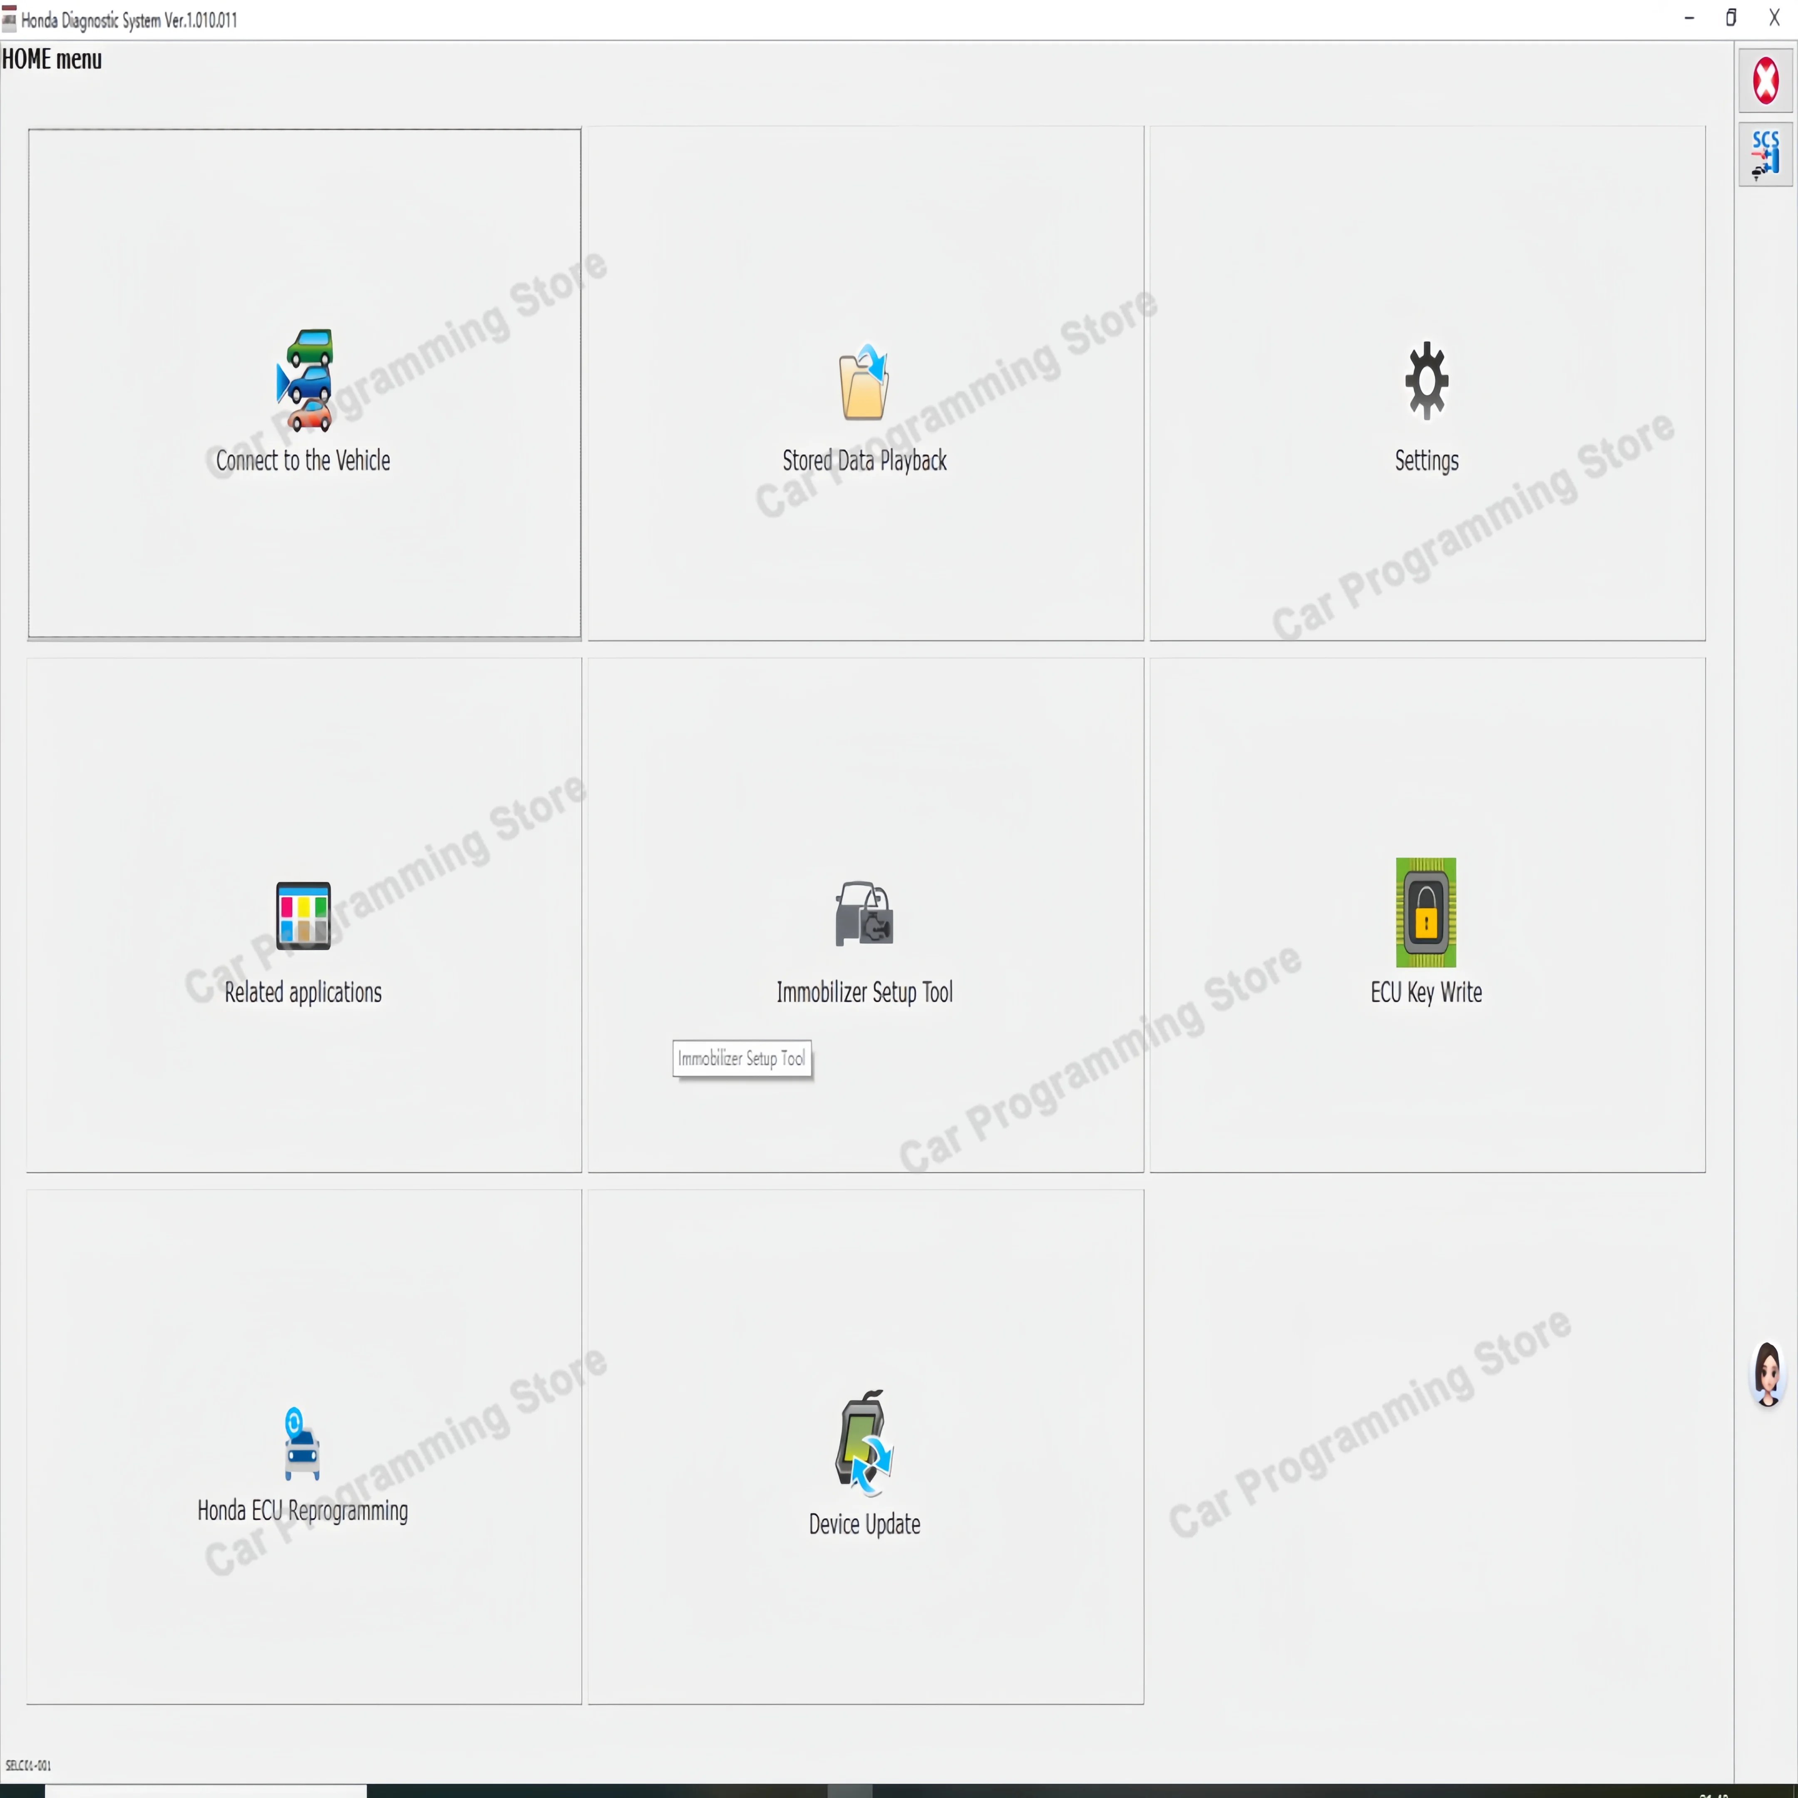The height and width of the screenshot is (1798, 1798).
Task: Click the Stored Data Playback folder icon
Action: (864, 382)
